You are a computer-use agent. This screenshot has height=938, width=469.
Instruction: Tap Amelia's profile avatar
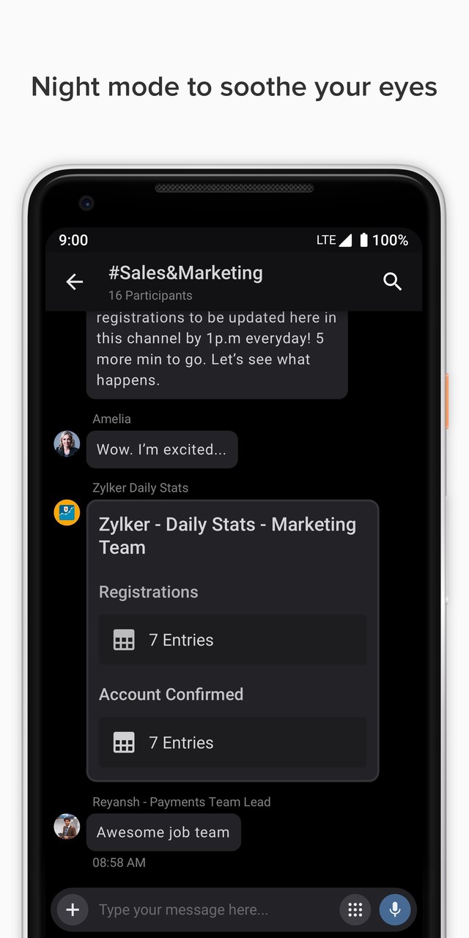click(x=67, y=444)
